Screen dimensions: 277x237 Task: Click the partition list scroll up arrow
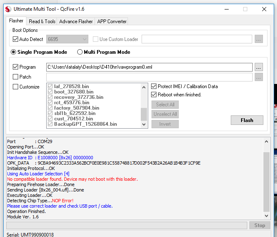coord(144,87)
